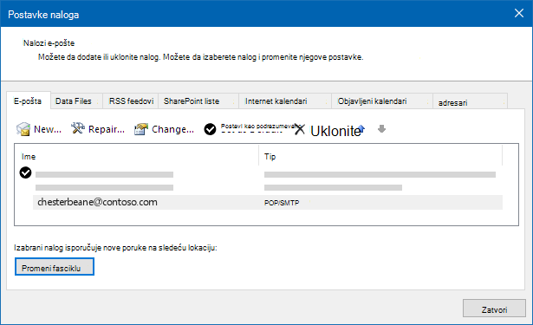Click the Zatvori button

click(494, 309)
